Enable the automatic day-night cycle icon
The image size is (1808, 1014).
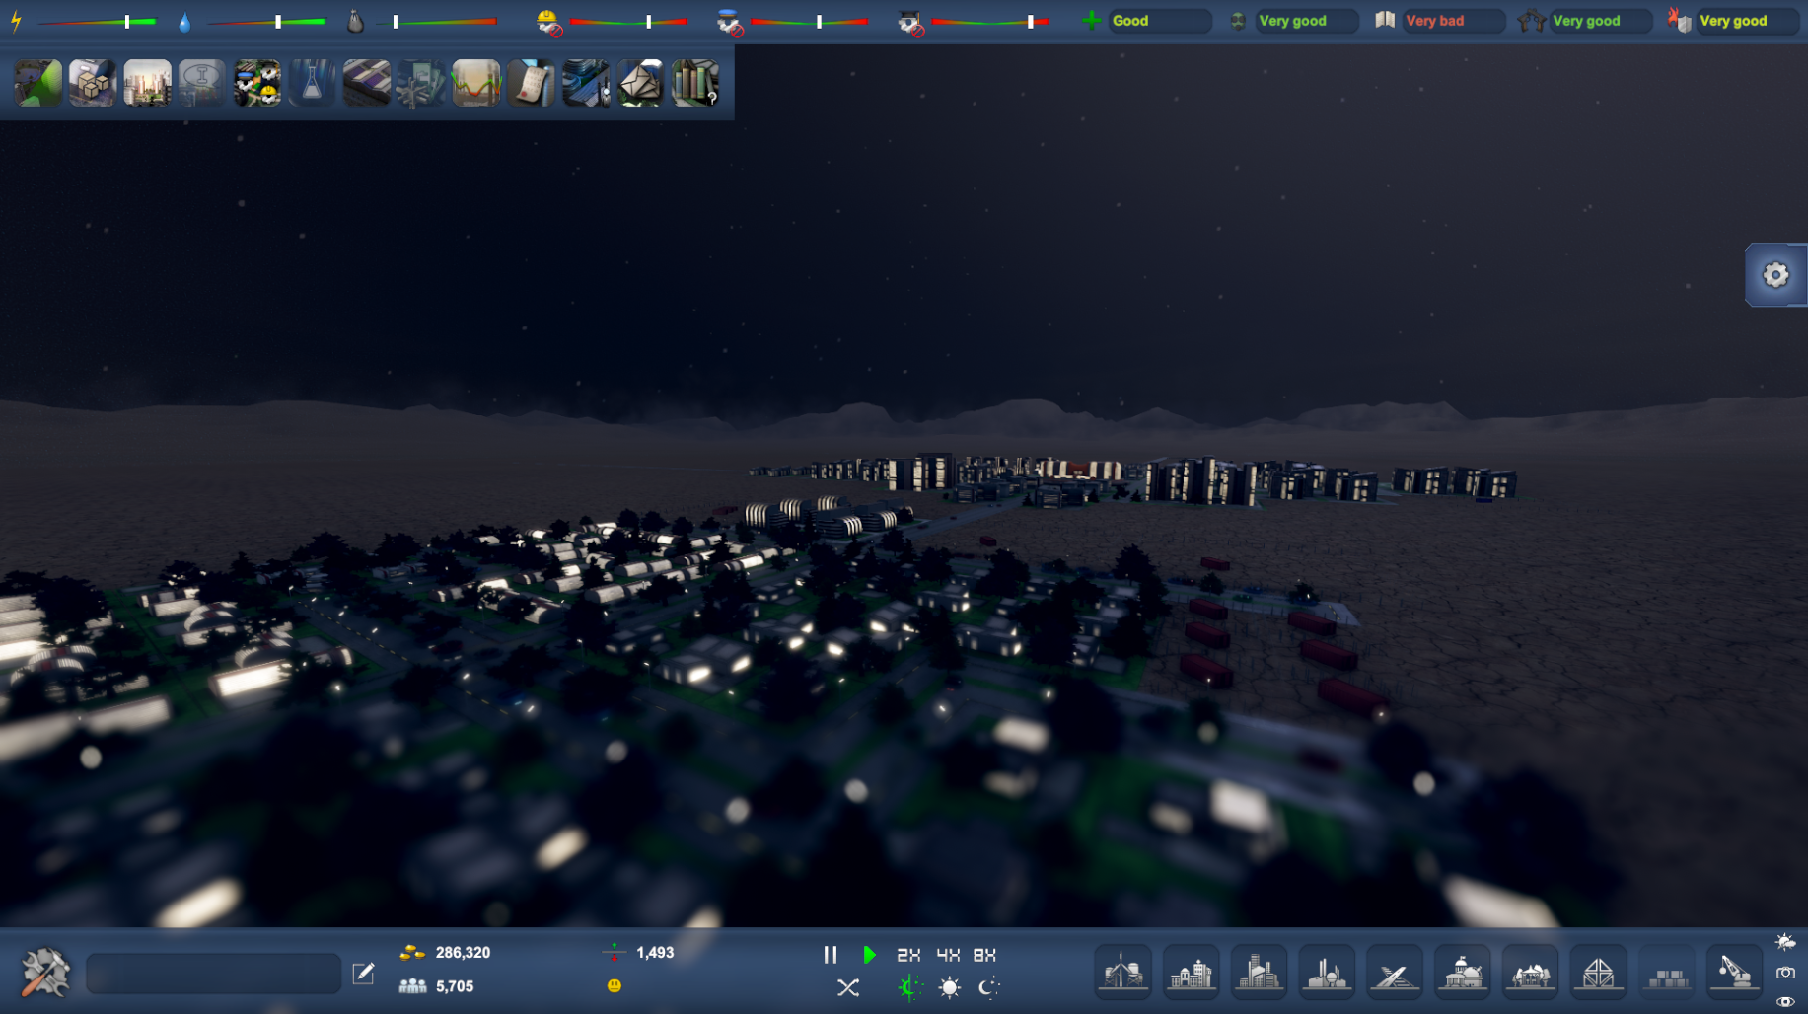(x=909, y=987)
